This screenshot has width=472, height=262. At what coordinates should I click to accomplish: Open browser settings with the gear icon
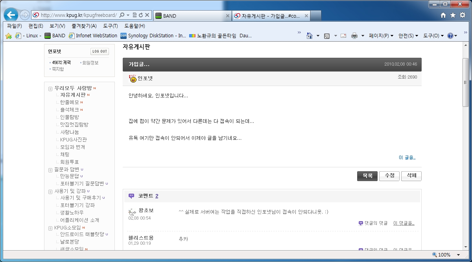[463, 15]
